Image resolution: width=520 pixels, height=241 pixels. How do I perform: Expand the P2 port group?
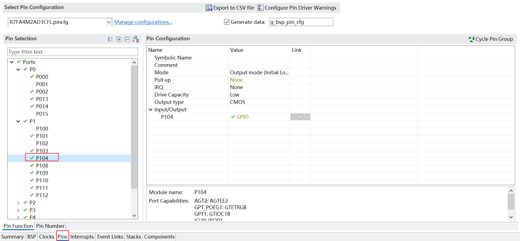18,203
